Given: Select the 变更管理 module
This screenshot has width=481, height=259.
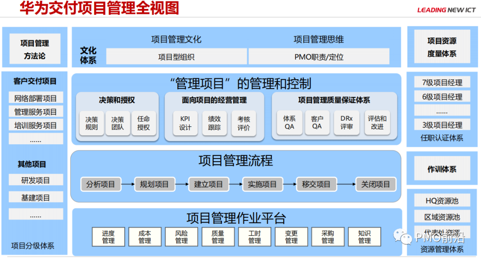Looking at the screenshot, I should (x=291, y=236).
